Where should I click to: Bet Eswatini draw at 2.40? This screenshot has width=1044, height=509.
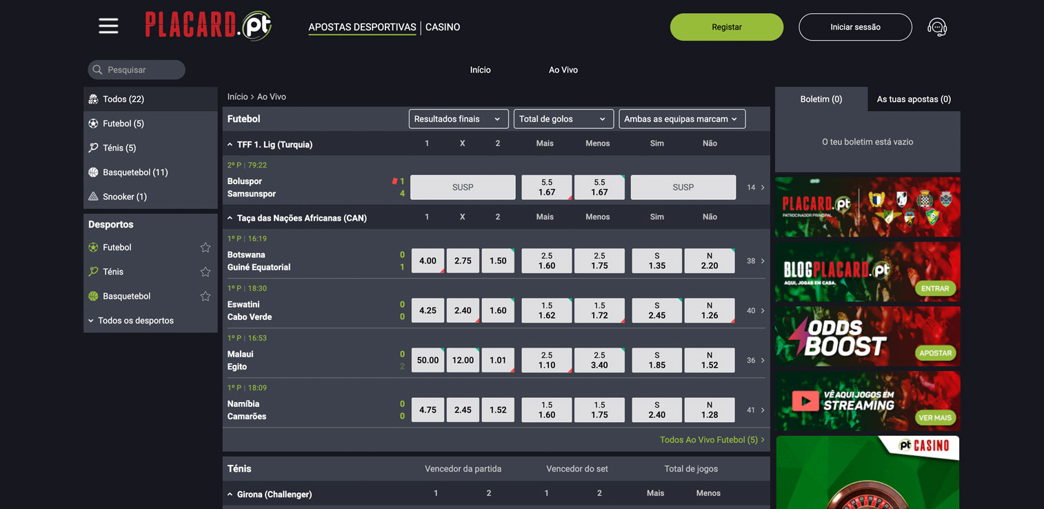coord(463,310)
